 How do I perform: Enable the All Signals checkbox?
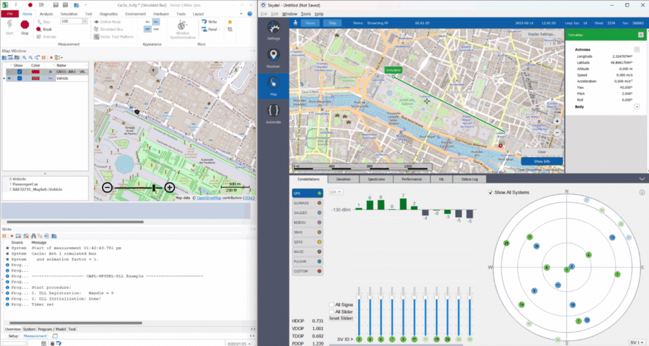pos(331,305)
